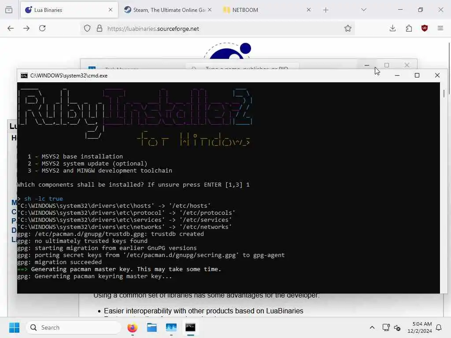451x338 pixels.
Task: Close the cmd.exe window
Action: pos(437,75)
